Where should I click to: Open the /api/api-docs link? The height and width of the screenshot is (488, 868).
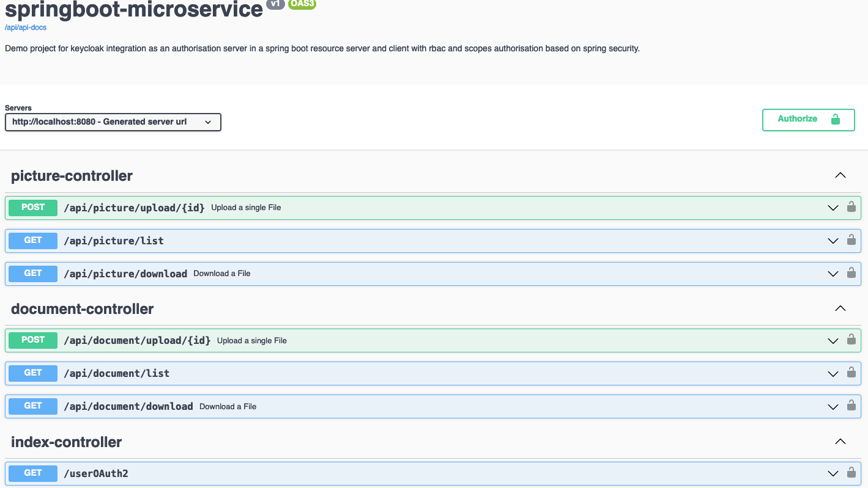26,27
